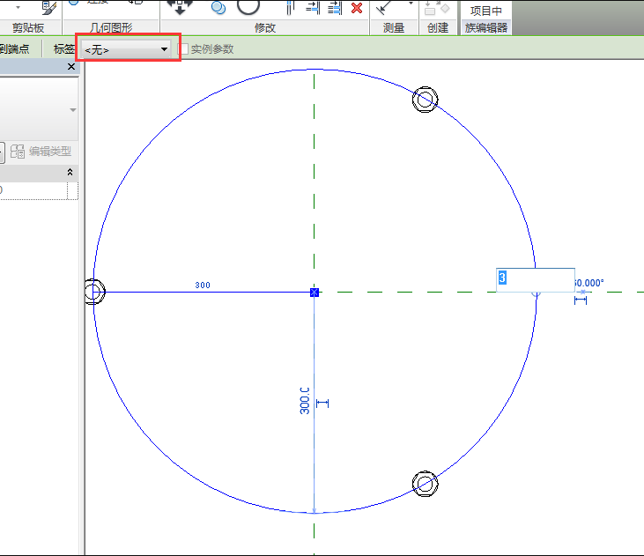Screen dimensions: 644x556
Task: Click the match type paintbrush icon
Action: (48, 7)
